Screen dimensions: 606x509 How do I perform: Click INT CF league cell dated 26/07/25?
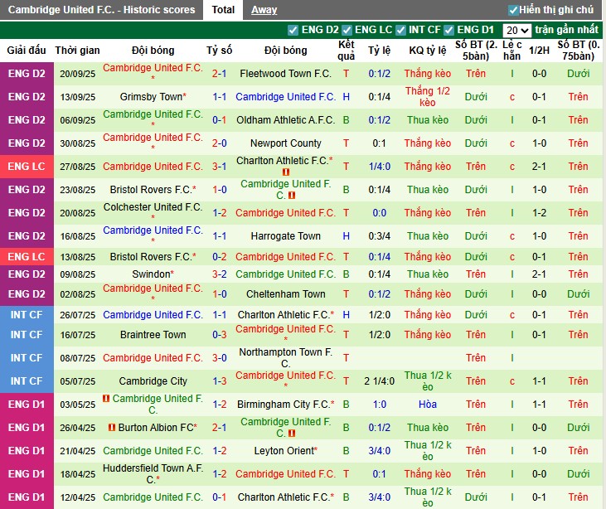(27, 314)
